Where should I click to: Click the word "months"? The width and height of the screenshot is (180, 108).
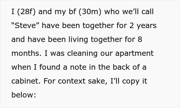point(26,53)
